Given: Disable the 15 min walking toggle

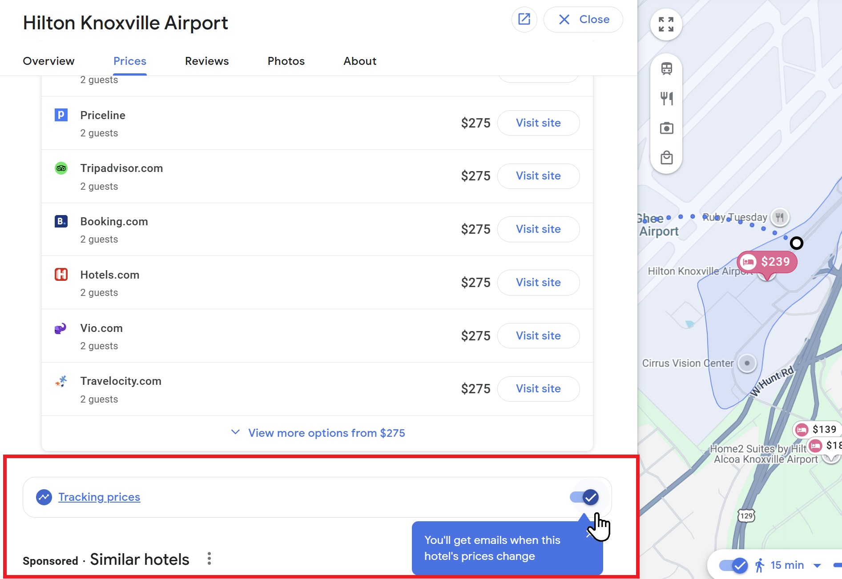Looking at the screenshot, I should (x=733, y=565).
